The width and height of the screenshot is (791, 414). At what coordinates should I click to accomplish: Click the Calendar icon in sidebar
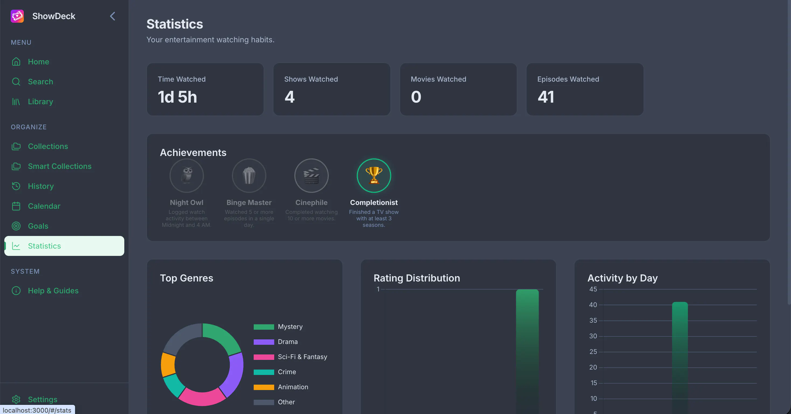click(16, 206)
